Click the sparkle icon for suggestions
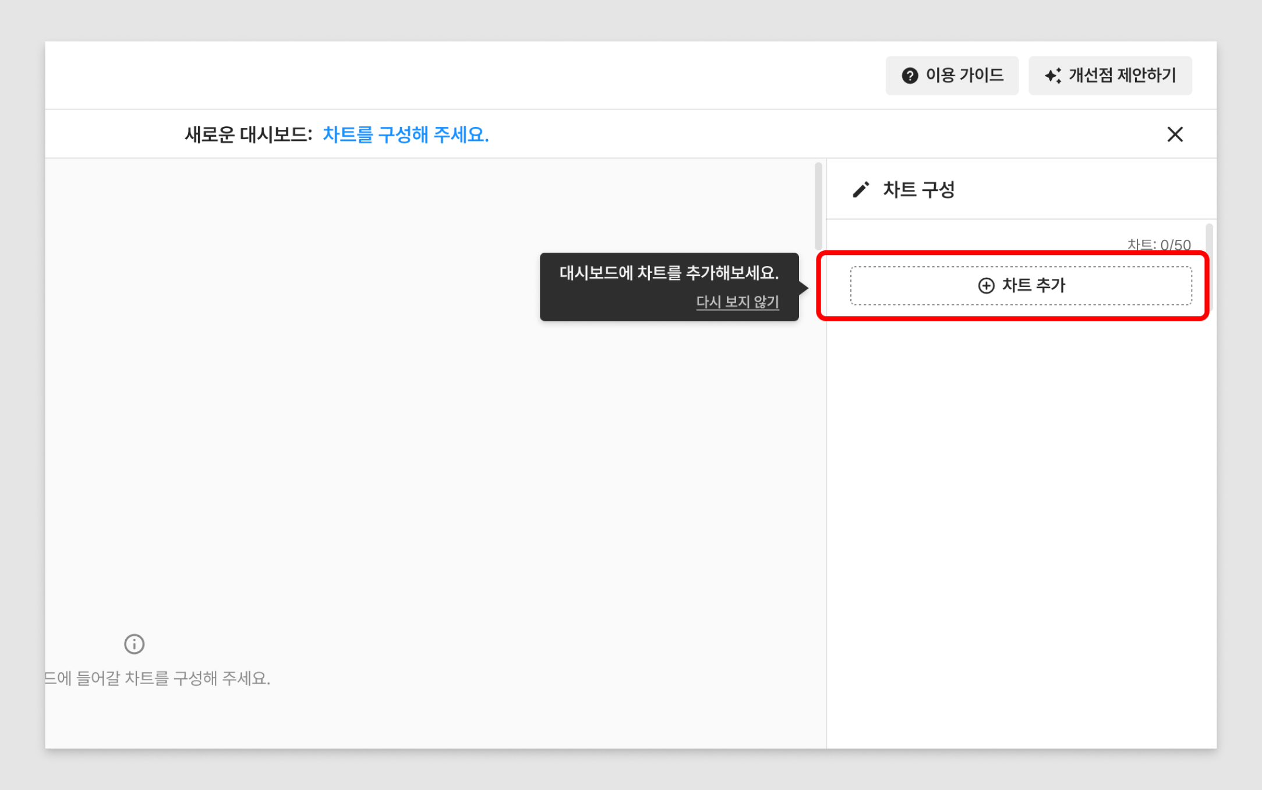 (1052, 76)
